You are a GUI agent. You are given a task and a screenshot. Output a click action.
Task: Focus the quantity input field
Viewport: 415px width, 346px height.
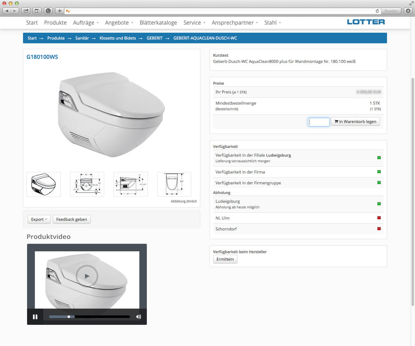(319, 122)
